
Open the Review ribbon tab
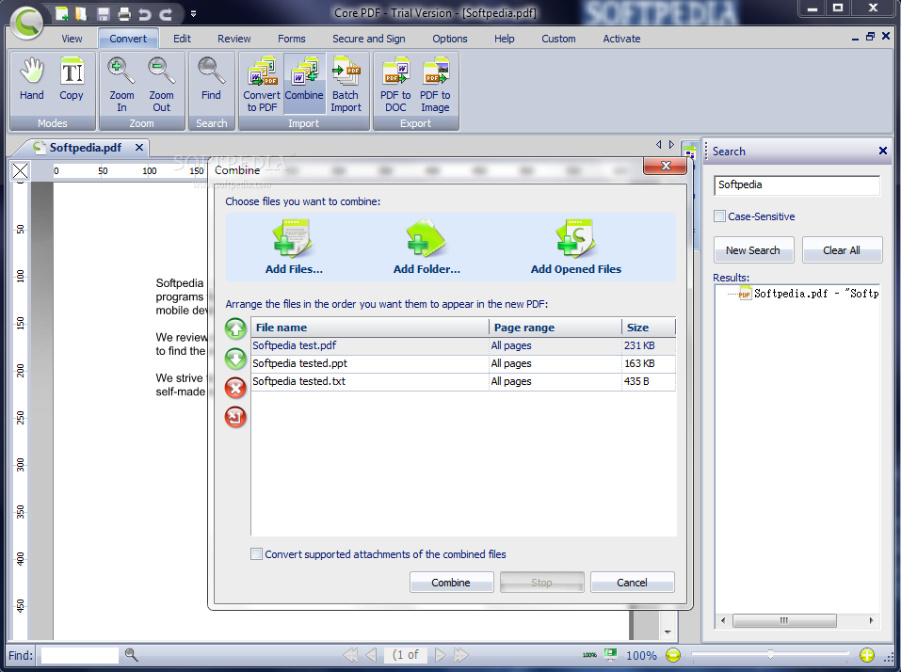click(233, 39)
